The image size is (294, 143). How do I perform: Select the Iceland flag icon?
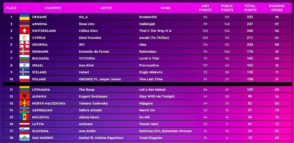[24, 72]
